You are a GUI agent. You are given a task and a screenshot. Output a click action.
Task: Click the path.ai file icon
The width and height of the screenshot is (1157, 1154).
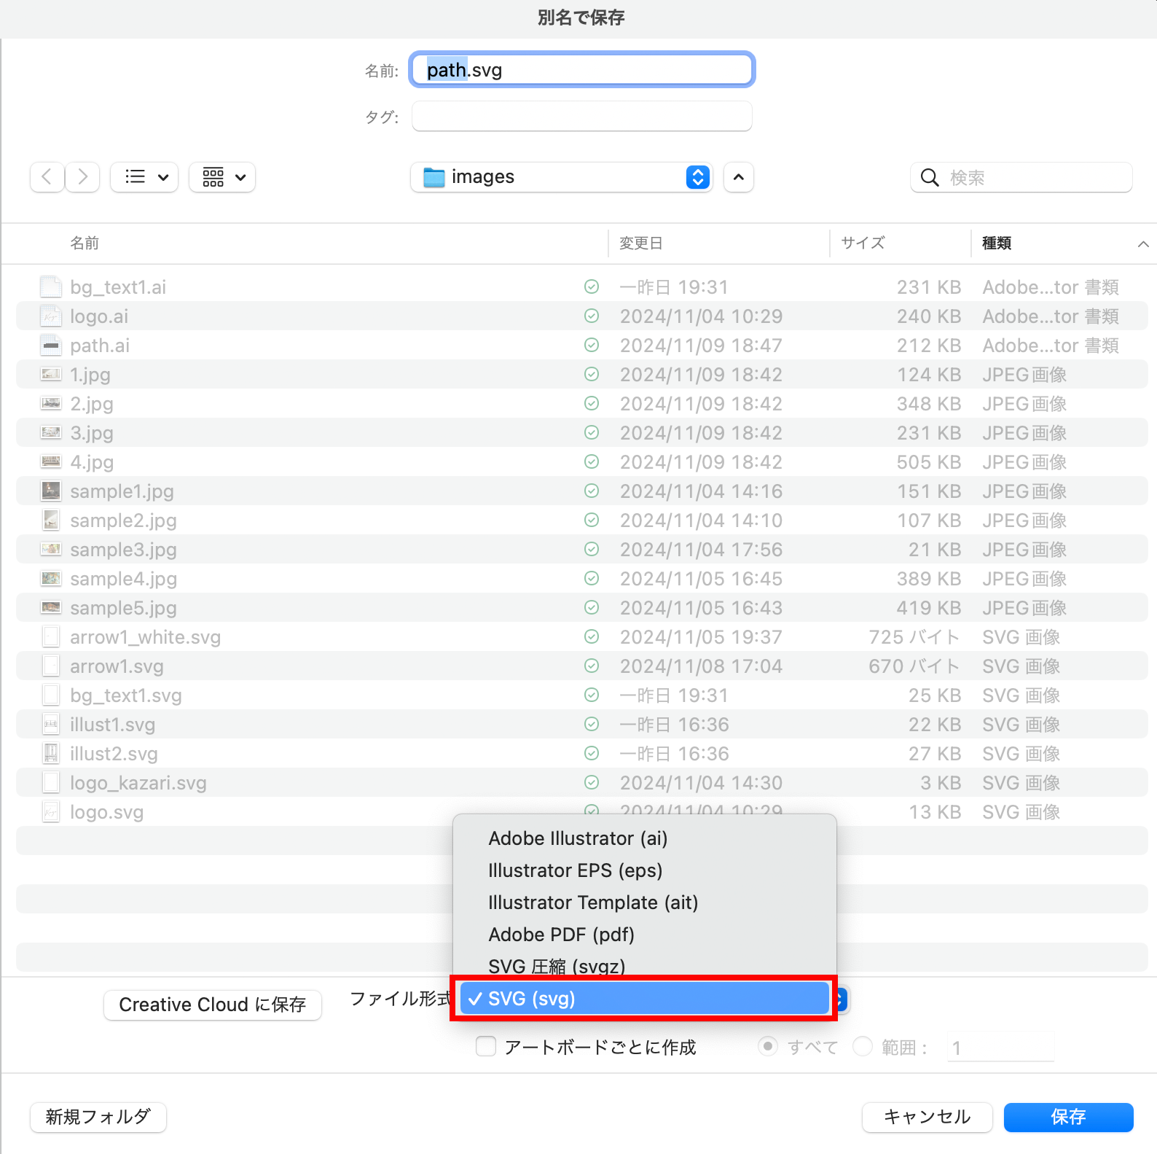(51, 346)
